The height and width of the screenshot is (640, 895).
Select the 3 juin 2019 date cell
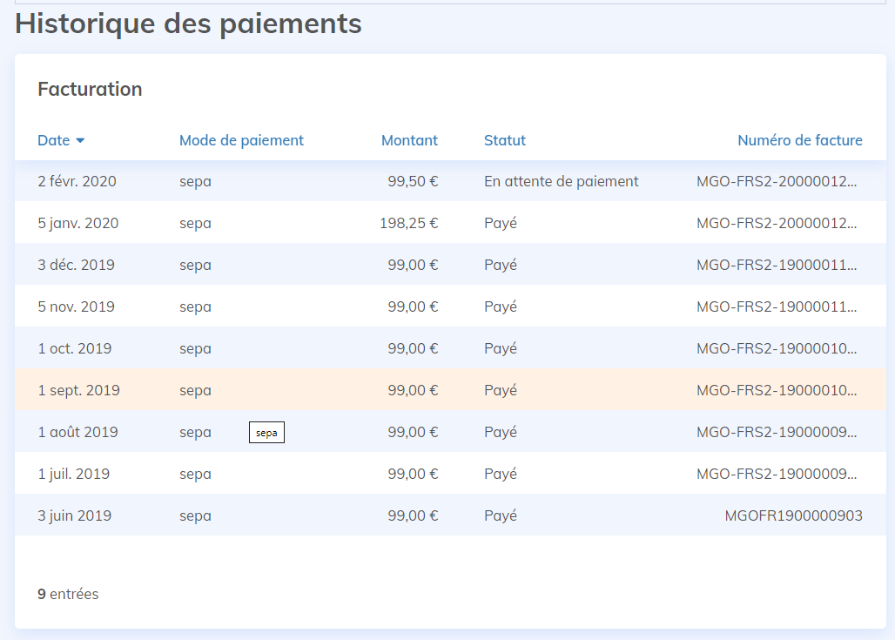pyautogui.click(x=75, y=516)
